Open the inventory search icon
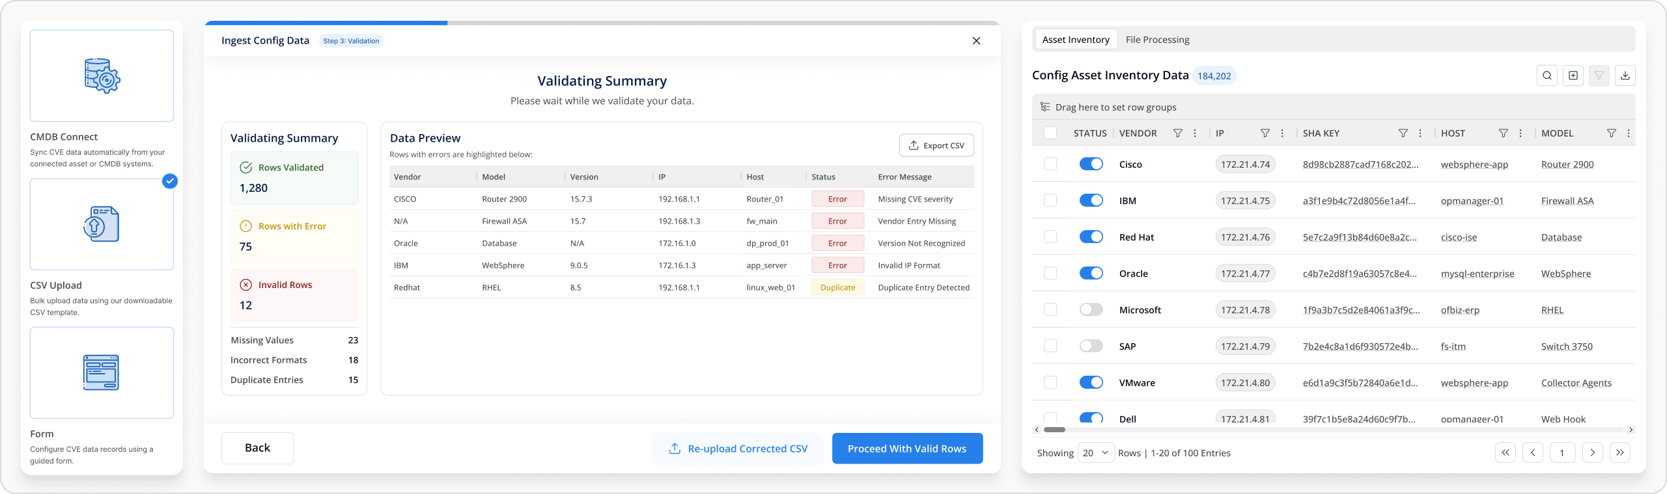This screenshot has width=1667, height=494. [x=1547, y=75]
